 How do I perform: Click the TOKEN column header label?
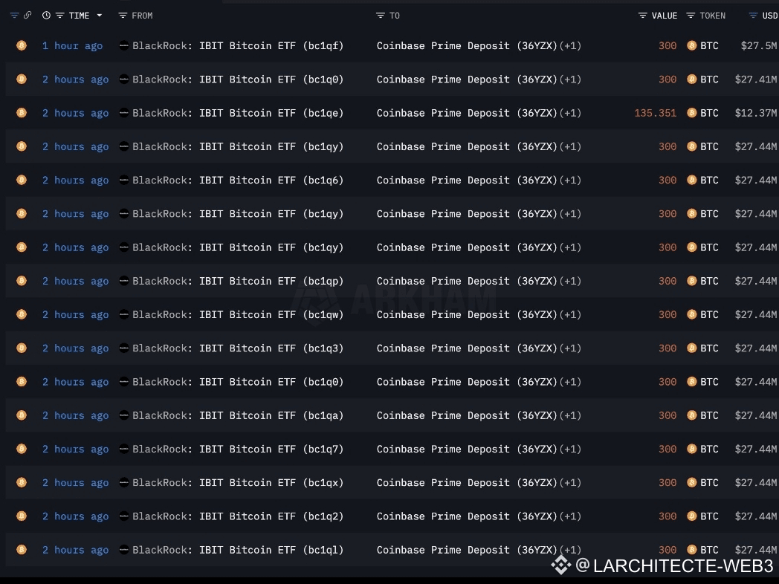click(712, 16)
